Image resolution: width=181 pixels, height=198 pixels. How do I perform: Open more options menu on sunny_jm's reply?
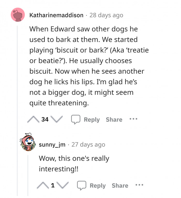coord(139,185)
